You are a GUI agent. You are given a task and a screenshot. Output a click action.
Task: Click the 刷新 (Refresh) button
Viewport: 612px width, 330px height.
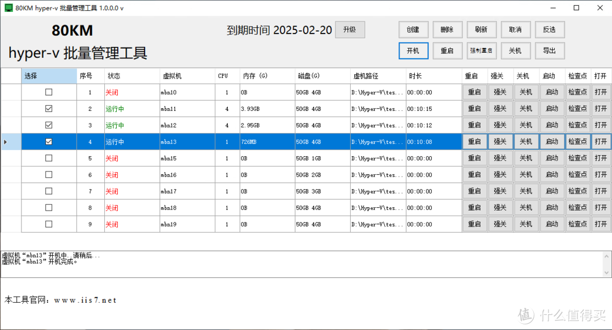click(482, 29)
